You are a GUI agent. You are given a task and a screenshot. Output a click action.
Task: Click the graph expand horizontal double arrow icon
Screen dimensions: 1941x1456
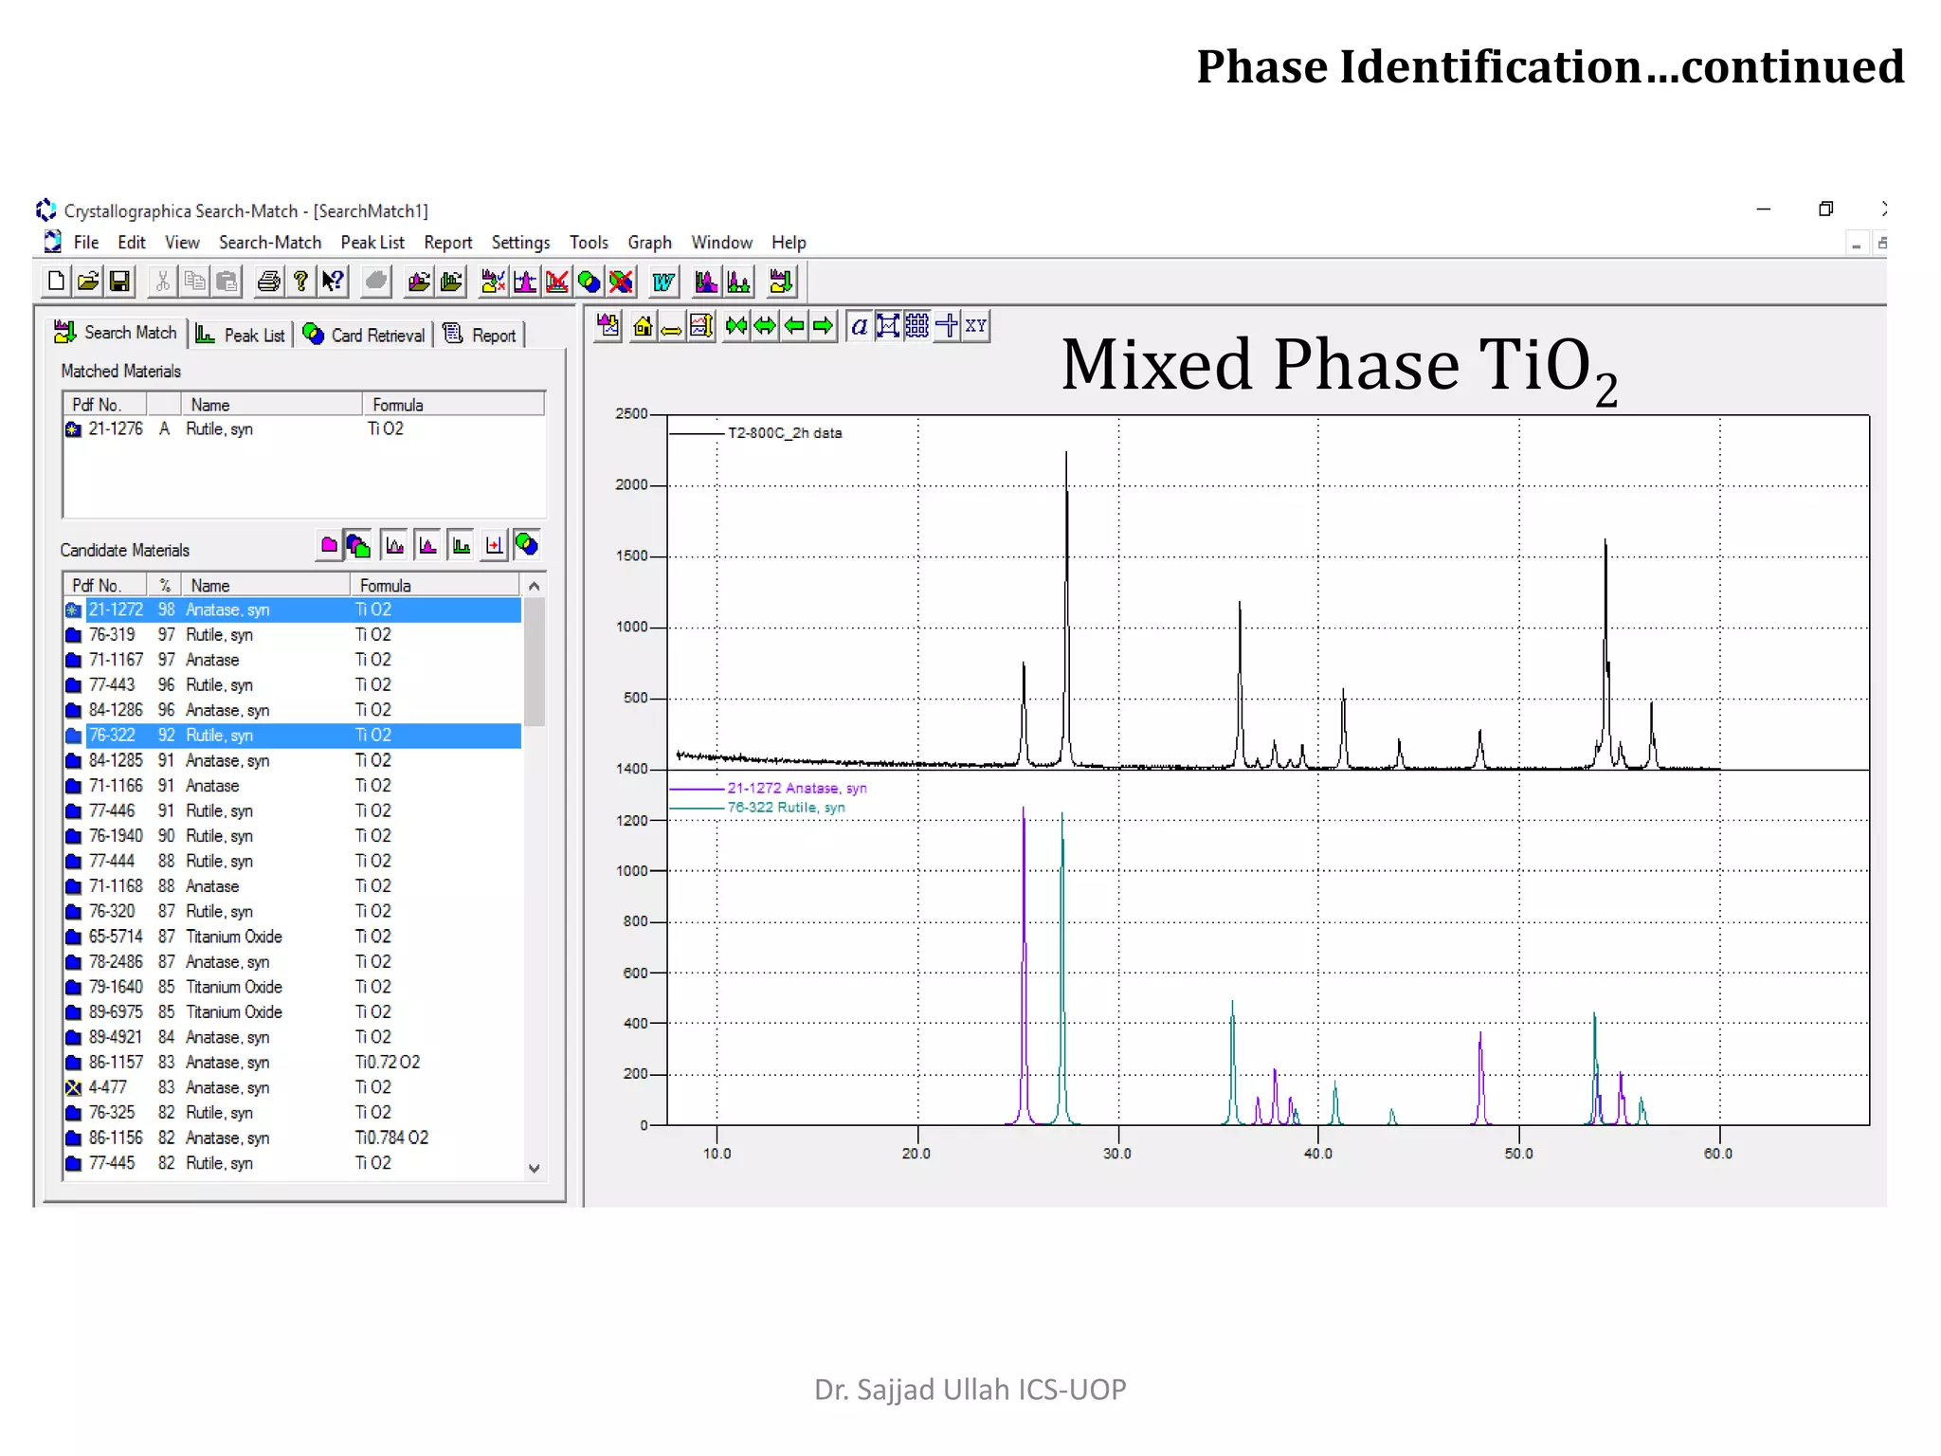click(x=765, y=326)
